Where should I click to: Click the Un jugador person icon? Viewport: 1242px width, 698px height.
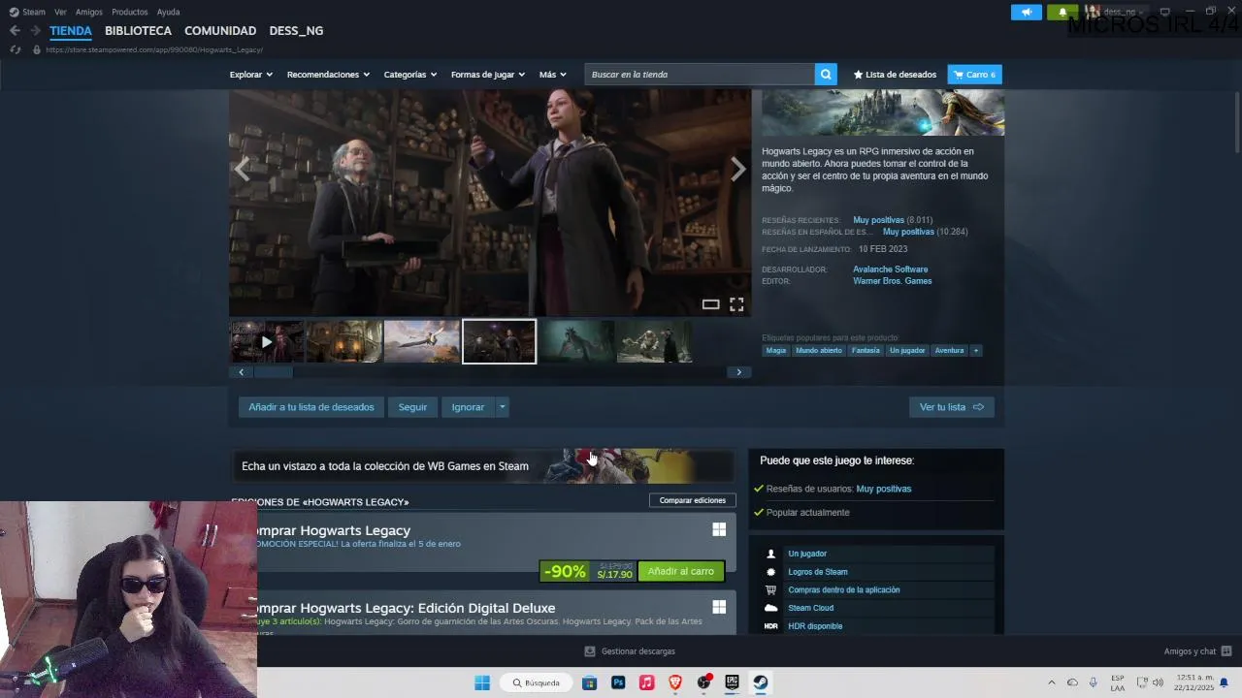(771, 554)
